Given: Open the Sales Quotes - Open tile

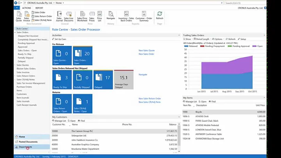Looking at the screenshot, I should [x=62, y=56].
